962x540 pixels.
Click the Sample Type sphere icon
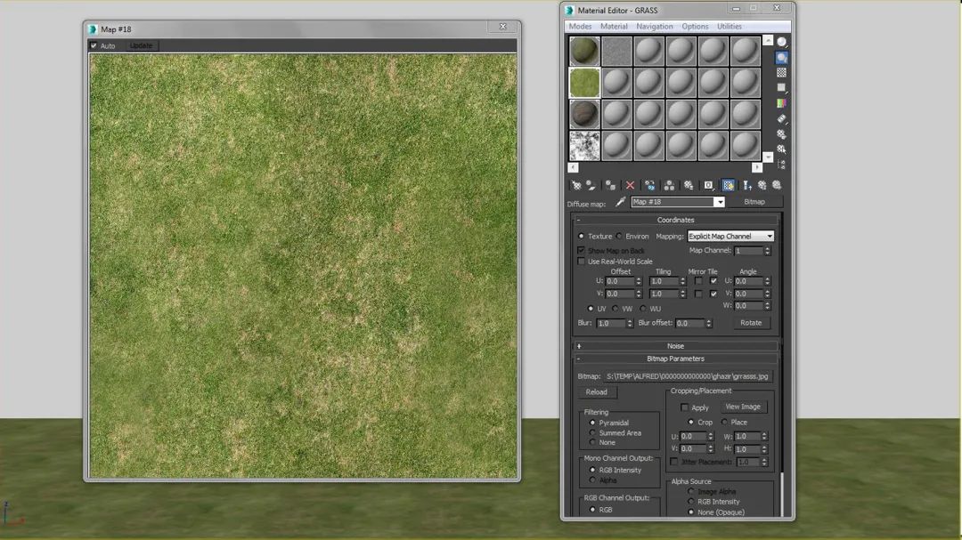pos(781,42)
